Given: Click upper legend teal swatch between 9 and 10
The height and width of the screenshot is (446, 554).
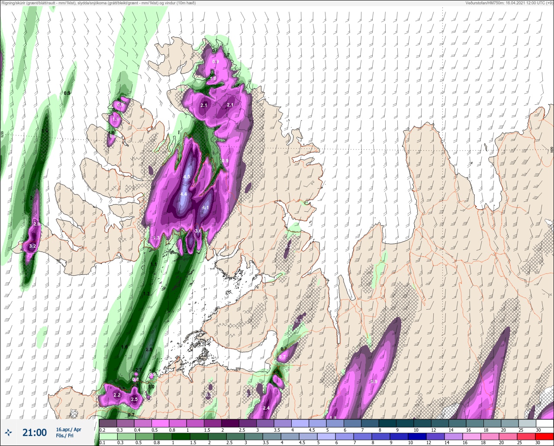Looking at the screenshot, I should 405,423.
